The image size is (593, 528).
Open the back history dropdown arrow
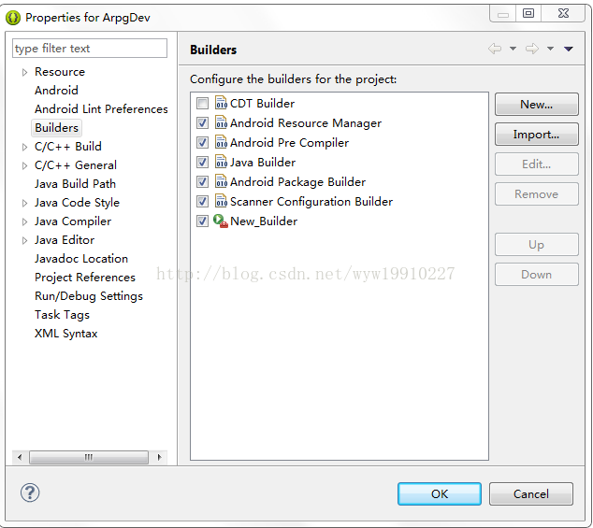click(x=513, y=49)
